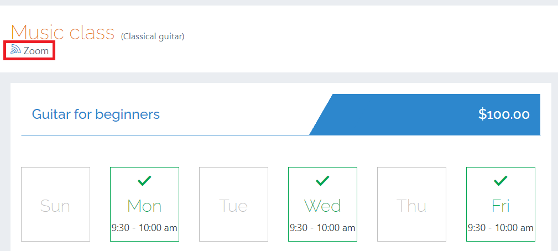Click the $100.00 price banner
Image resolution: width=558 pixels, height=251 pixels.
click(425, 114)
